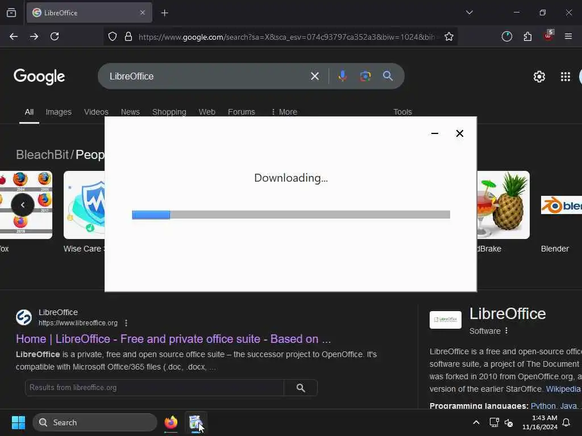Click the download progress bar
582x436 pixels.
(291, 215)
